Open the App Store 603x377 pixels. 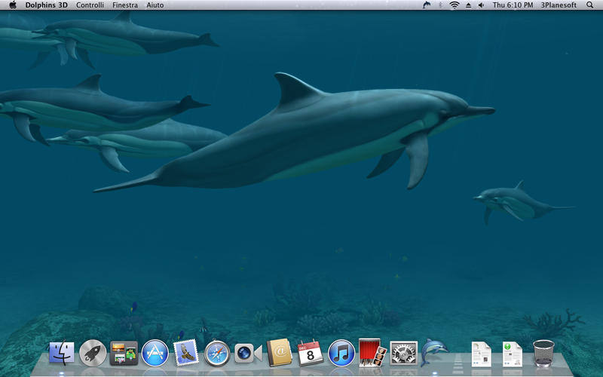pos(155,352)
